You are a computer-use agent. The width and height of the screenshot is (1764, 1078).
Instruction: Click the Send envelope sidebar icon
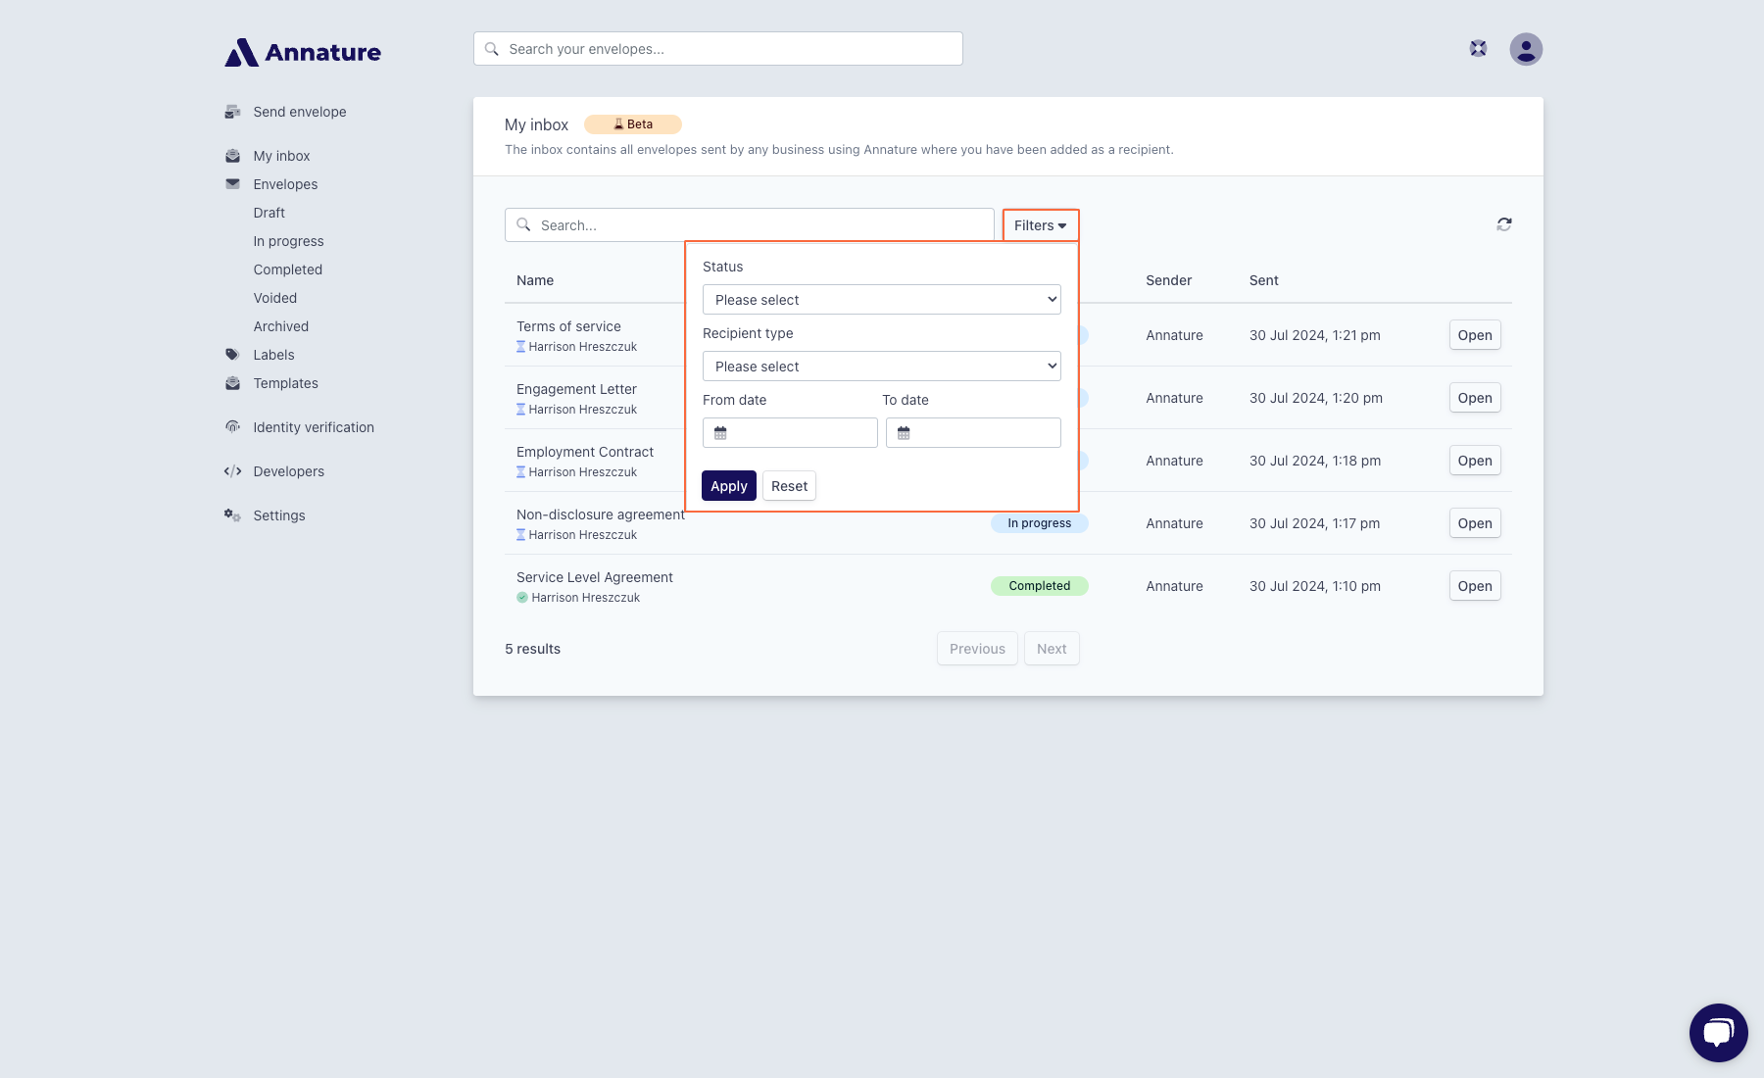click(232, 112)
